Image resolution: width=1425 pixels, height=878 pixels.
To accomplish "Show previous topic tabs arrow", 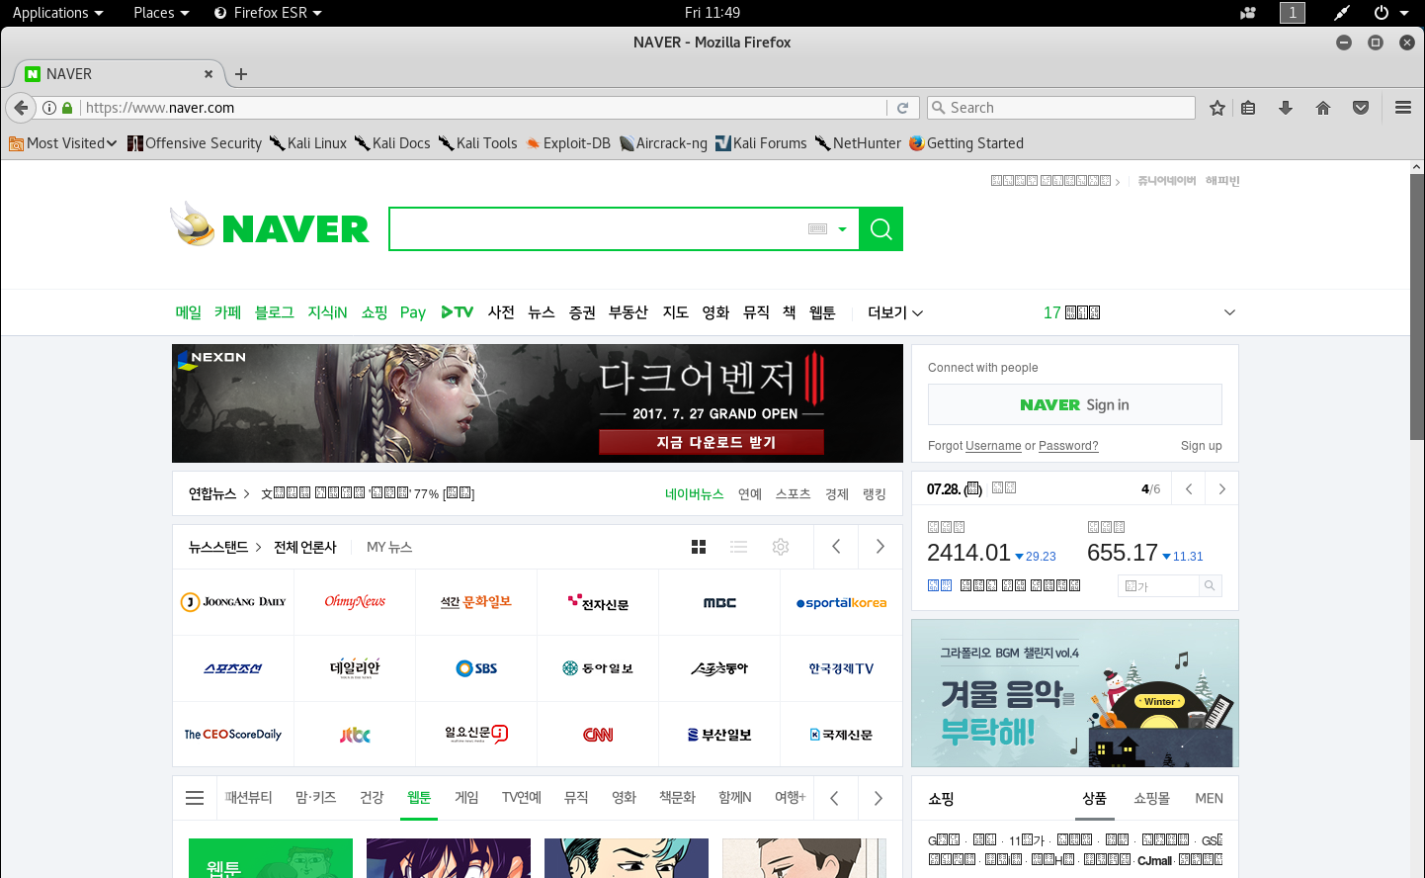I will tap(834, 798).
